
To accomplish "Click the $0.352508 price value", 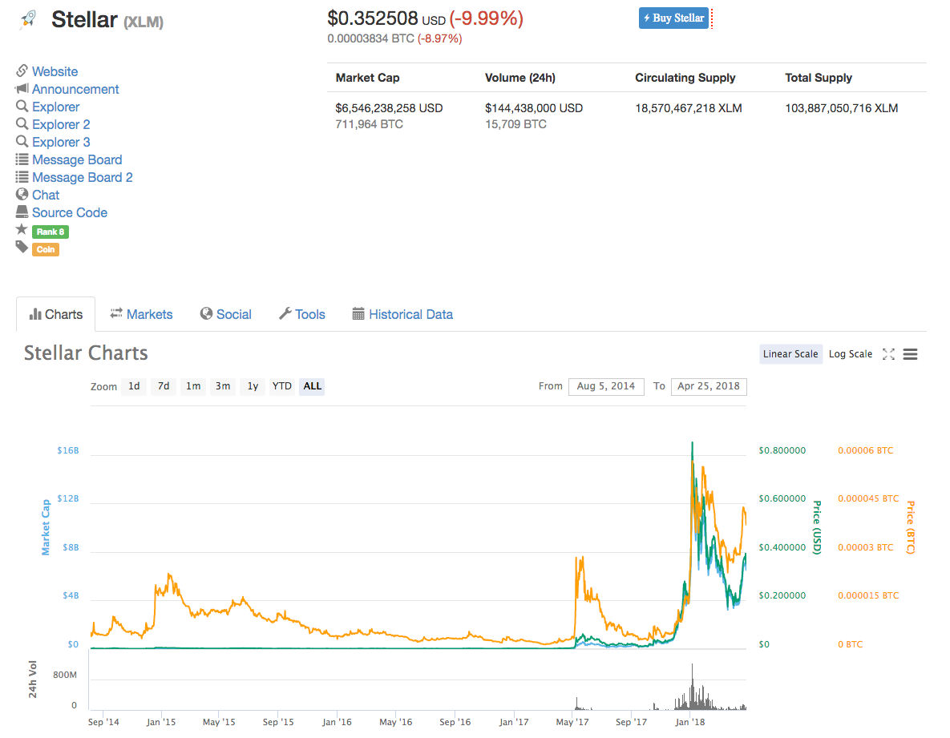I will pos(372,18).
